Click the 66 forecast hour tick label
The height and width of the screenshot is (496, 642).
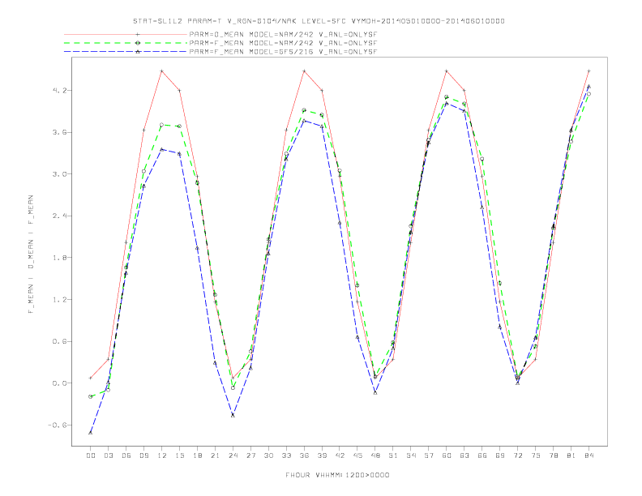[x=482, y=455]
